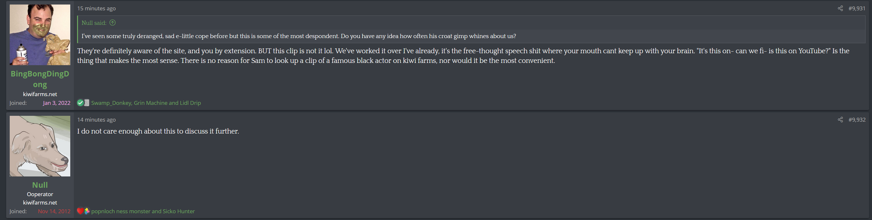The image size is (872, 220).
Task: Click the red heart reaction icon
Action: [x=80, y=211]
